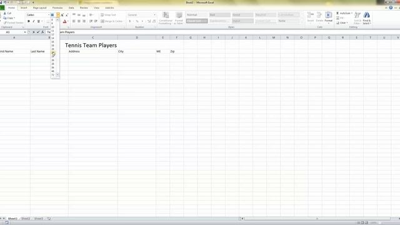This screenshot has width=400, height=225.
Task: Apply the Good cell style
Action: (x=242, y=15)
